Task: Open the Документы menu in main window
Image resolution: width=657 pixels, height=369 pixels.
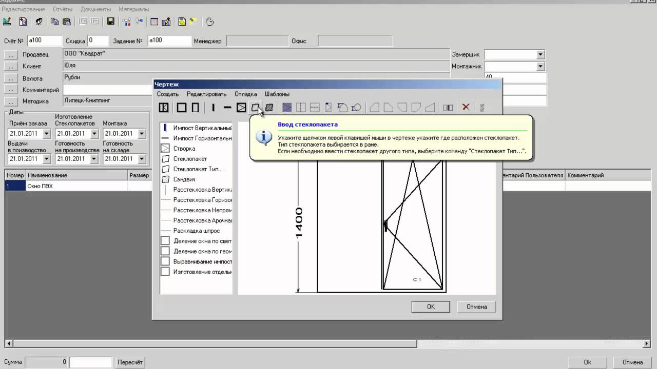Action: pyautogui.click(x=95, y=9)
